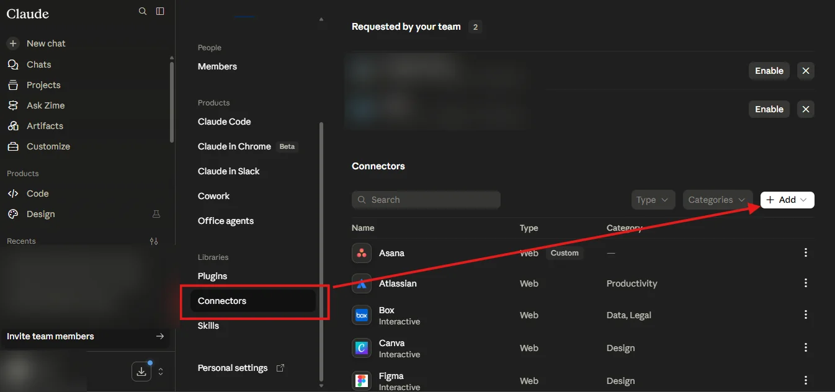835x392 pixels.
Task: Select Connectors in Libraries
Action: pos(253,301)
